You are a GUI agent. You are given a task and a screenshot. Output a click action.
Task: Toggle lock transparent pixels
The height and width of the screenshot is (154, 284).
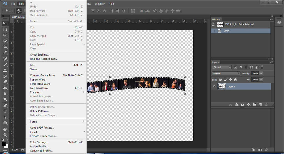coord(221,80)
